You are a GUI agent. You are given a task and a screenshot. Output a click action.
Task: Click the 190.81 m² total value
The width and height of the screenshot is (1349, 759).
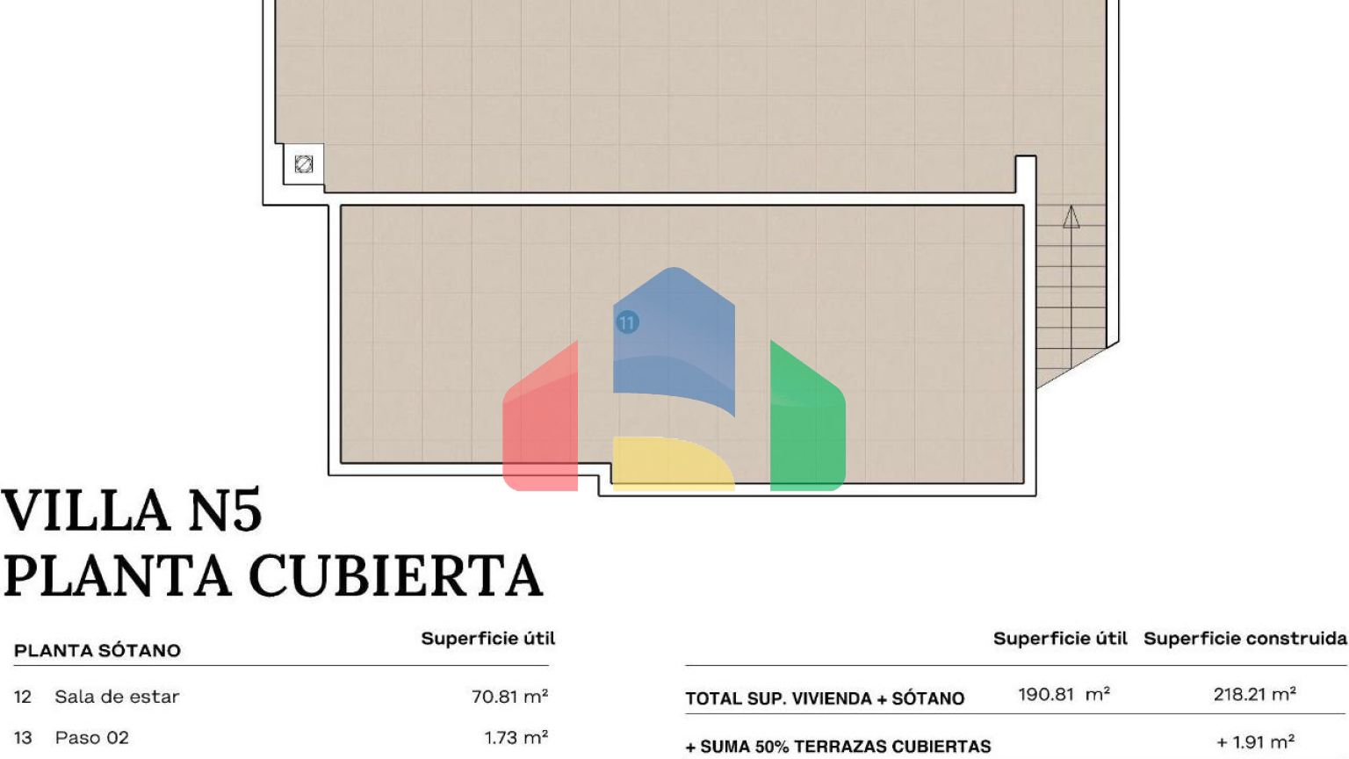[1064, 695]
